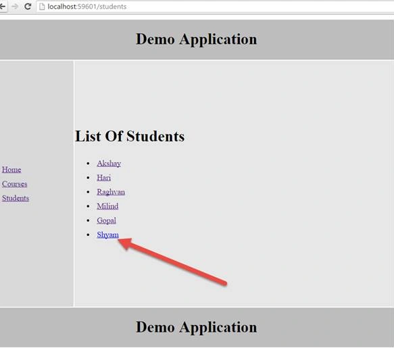Open student Hari's link
The height and width of the screenshot is (348, 394).
click(x=104, y=178)
